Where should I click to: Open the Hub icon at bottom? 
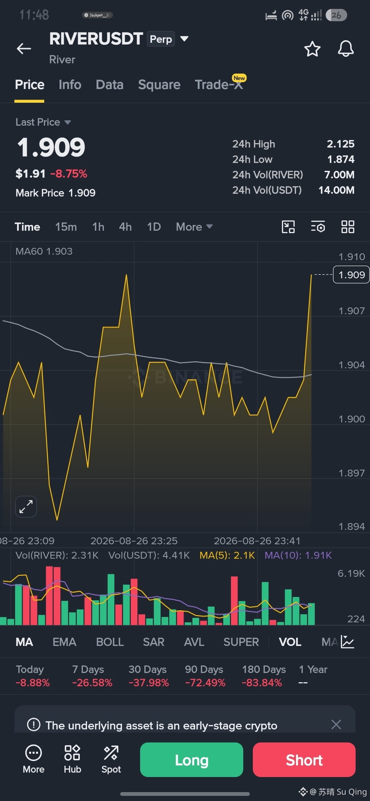(72, 759)
